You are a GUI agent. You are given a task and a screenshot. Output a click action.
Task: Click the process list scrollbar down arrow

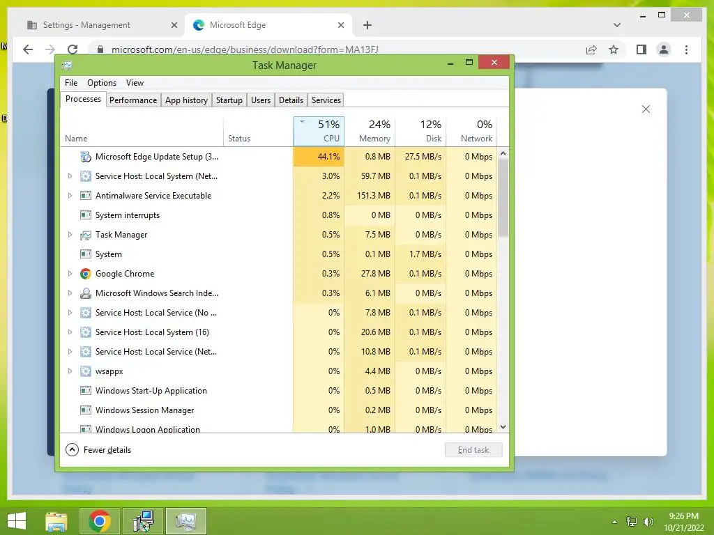tap(503, 427)
